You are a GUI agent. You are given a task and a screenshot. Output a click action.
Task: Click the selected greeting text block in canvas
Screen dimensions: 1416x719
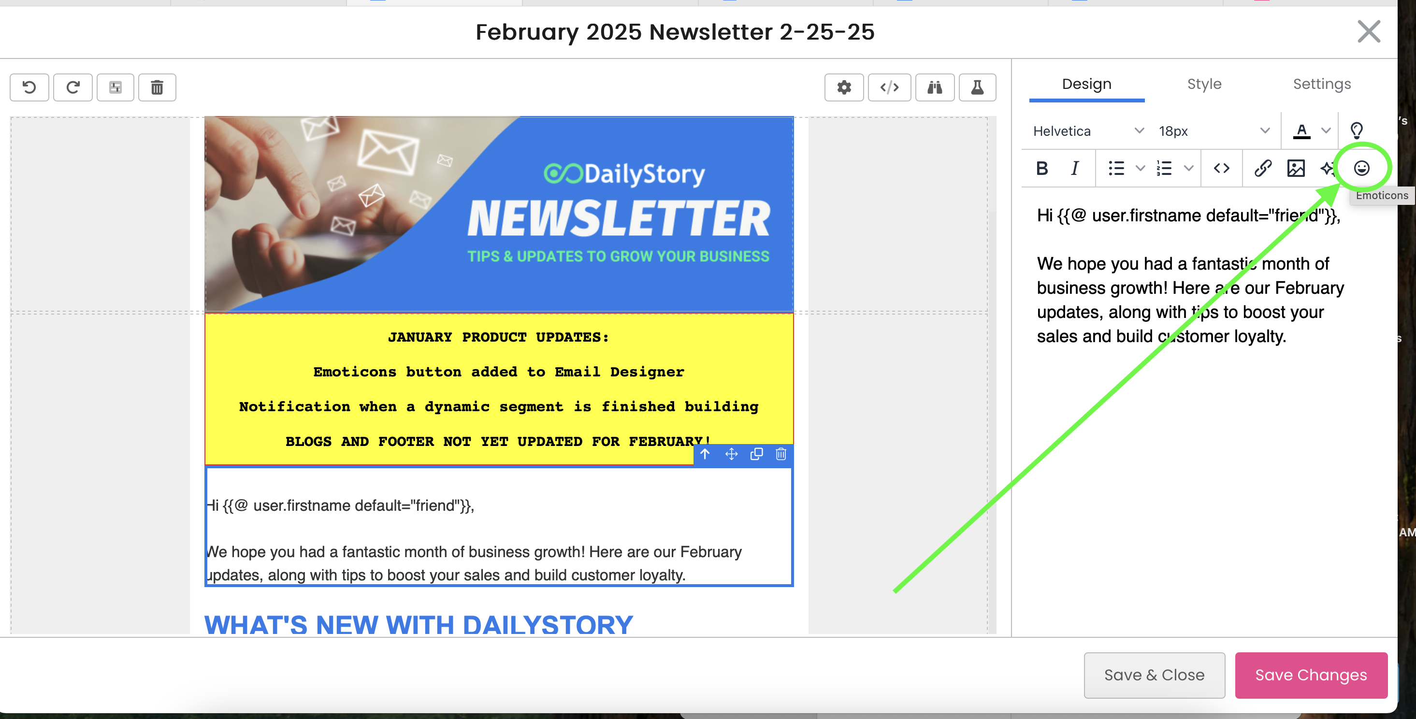pos(499,527)
